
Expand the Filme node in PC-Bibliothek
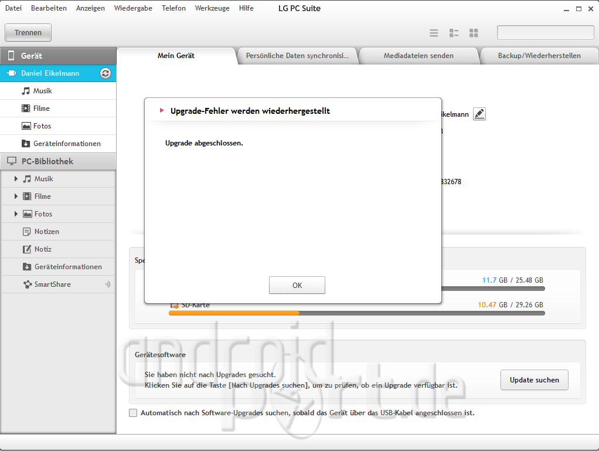[16, 196]
